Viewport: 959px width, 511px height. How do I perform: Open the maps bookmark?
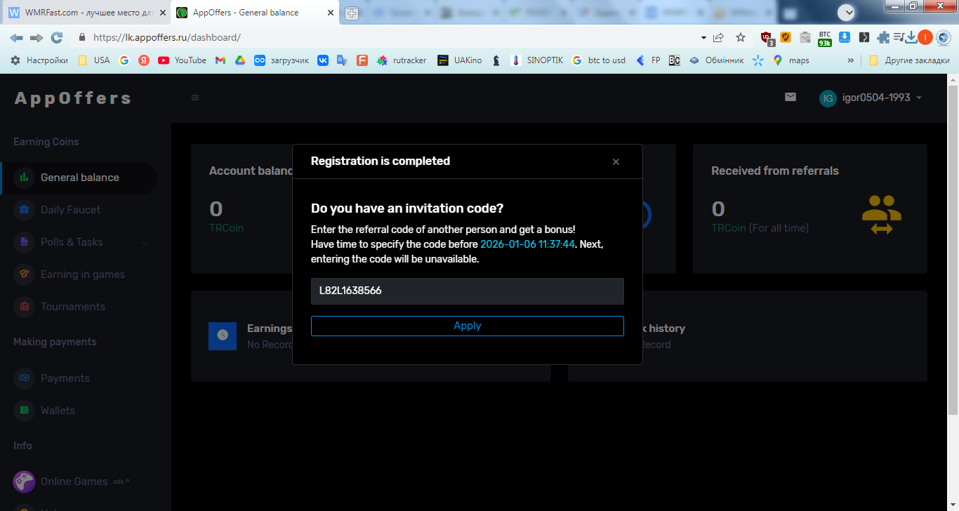click(791, 60)
